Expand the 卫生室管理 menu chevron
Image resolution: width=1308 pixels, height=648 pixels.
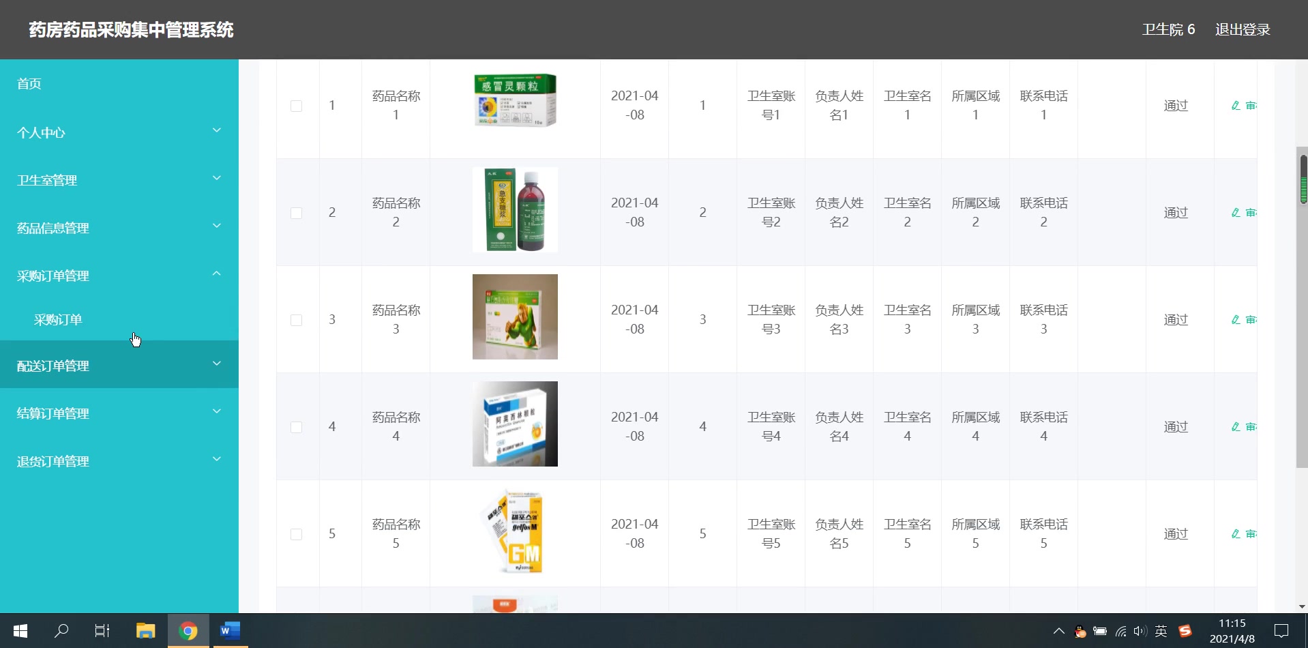click(x=217, y=178)
